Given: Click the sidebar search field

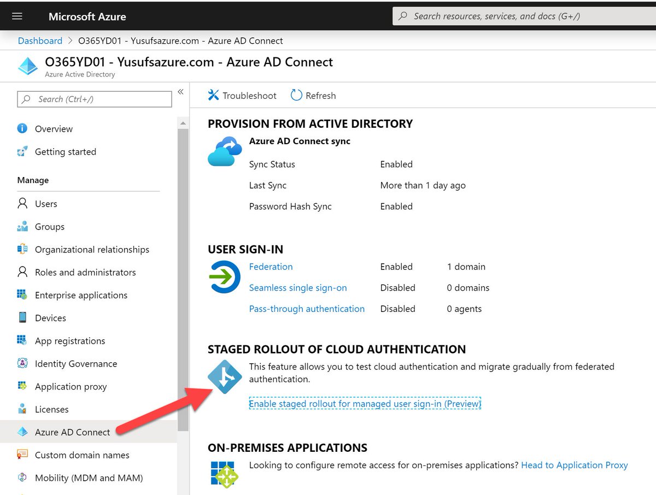Looking at the screenshot, I should [93, 99].
